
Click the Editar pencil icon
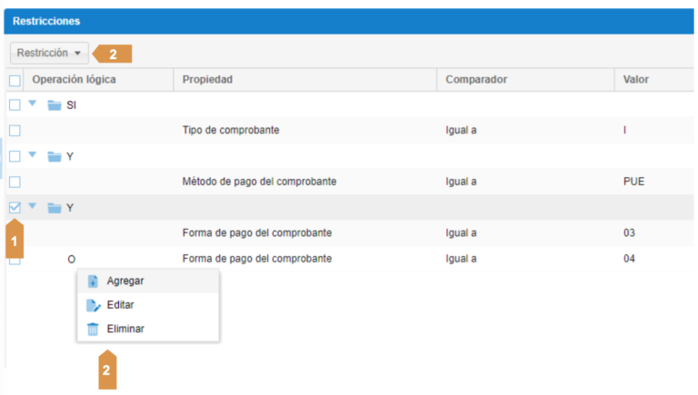[93, 306]
